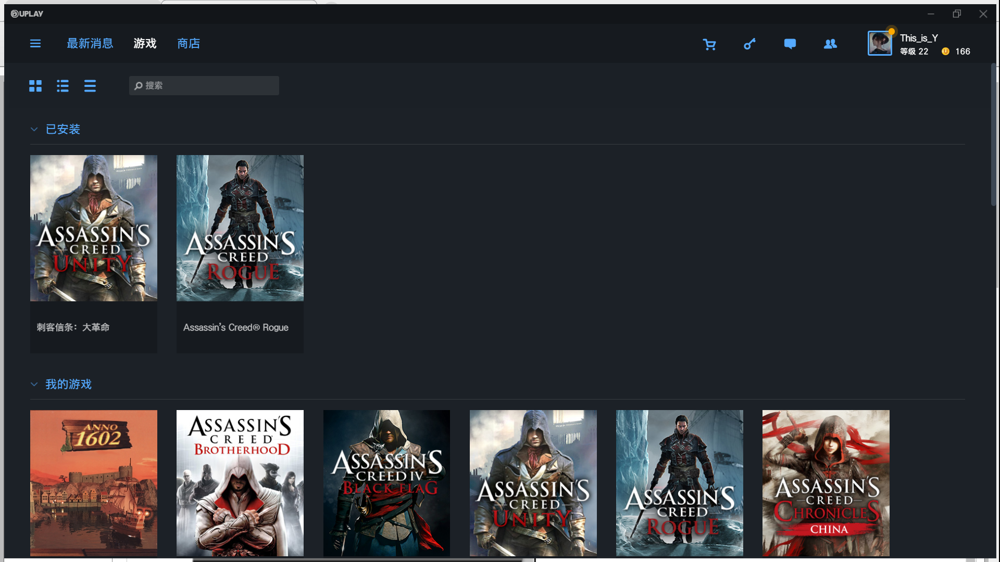Close the Uplay window

coord(983,14)
